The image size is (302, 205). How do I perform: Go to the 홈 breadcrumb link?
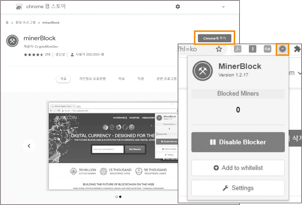[7, 22]
